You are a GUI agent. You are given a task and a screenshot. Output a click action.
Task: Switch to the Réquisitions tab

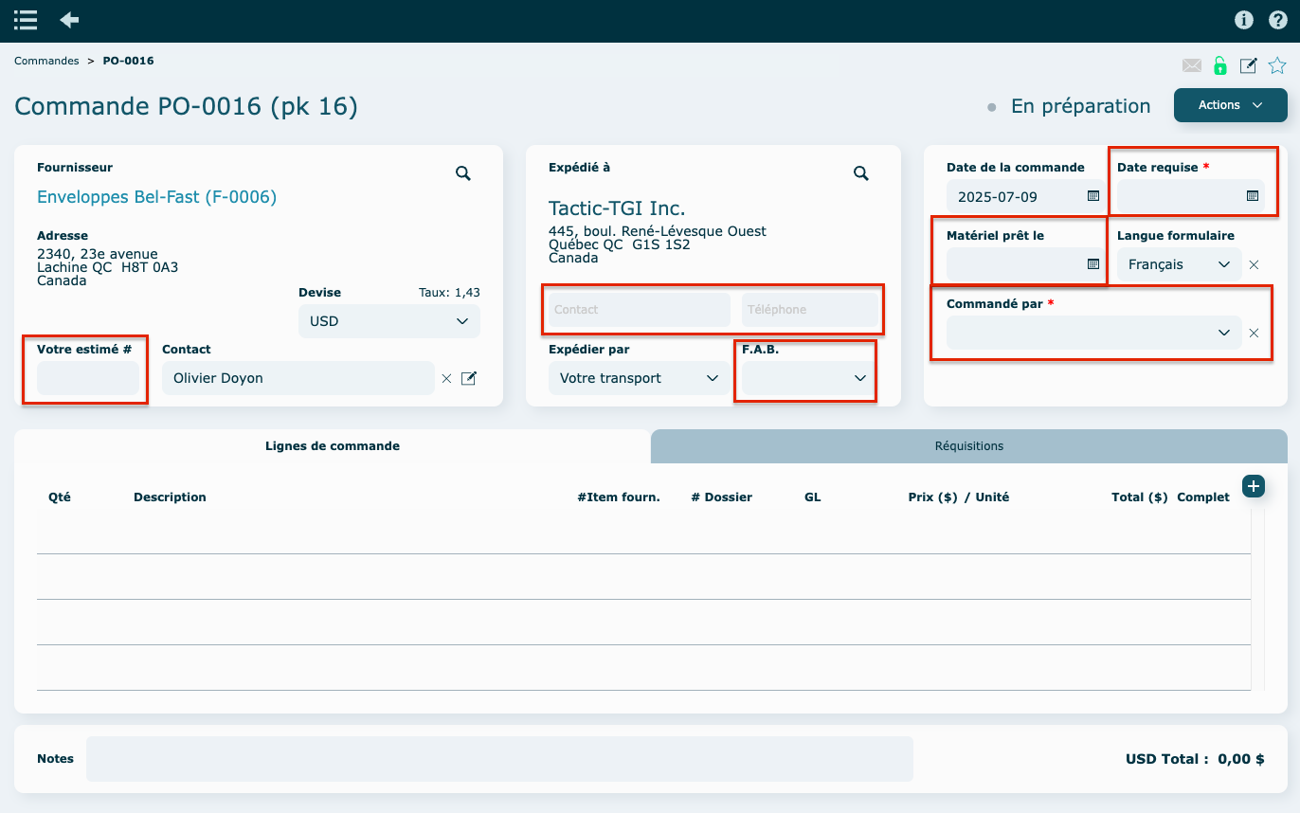(x=968, y=446)
